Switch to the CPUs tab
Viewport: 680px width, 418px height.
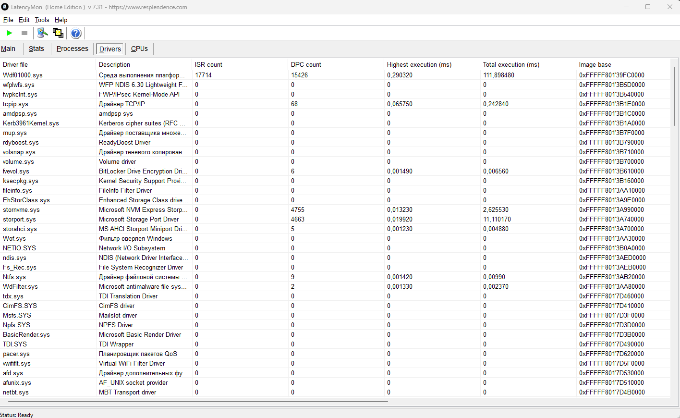[139, 49]
